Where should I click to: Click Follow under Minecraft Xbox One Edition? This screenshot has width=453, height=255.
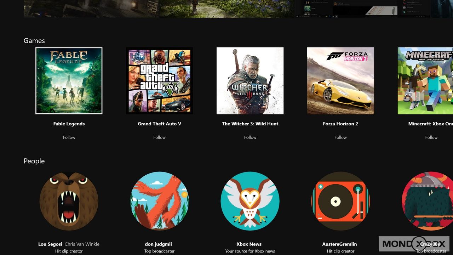click(x=431, y=137)
